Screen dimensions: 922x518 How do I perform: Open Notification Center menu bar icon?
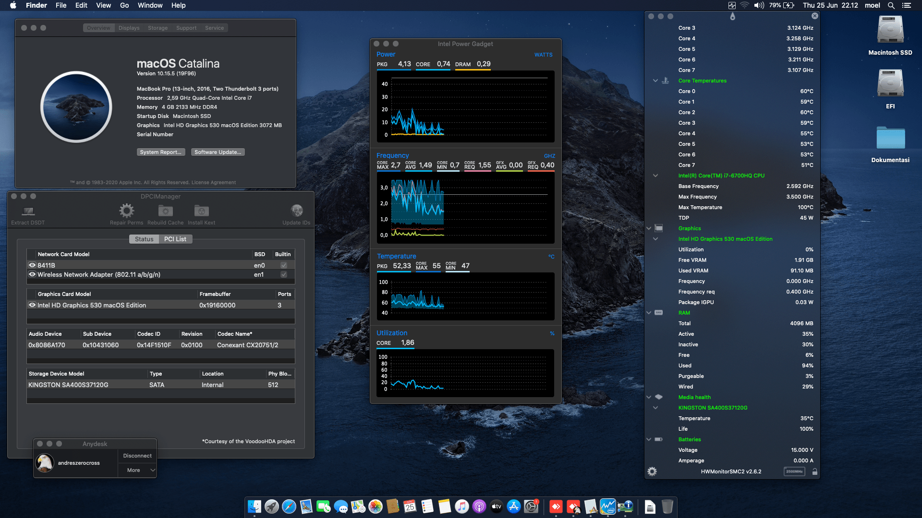pos(907,5)
